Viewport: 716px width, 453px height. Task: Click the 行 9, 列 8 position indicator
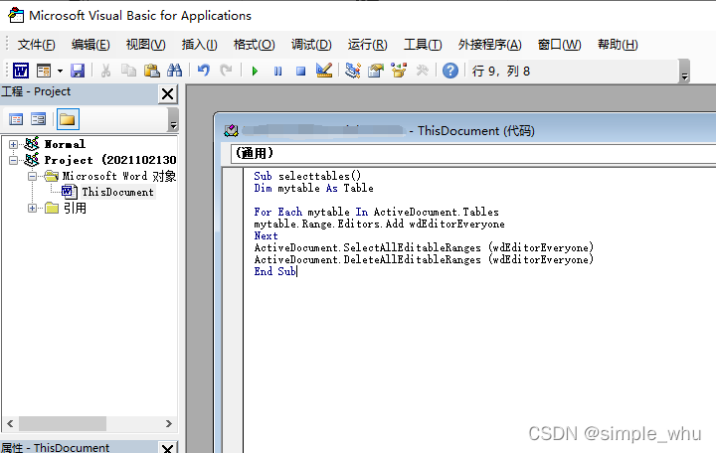[x=501, y=72]
